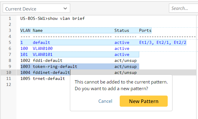
Task: Focus the Search input field
Action: point(184,8)
